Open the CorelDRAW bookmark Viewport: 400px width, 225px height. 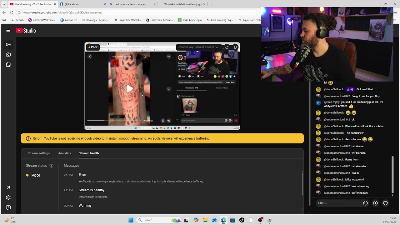pos(42,20)
